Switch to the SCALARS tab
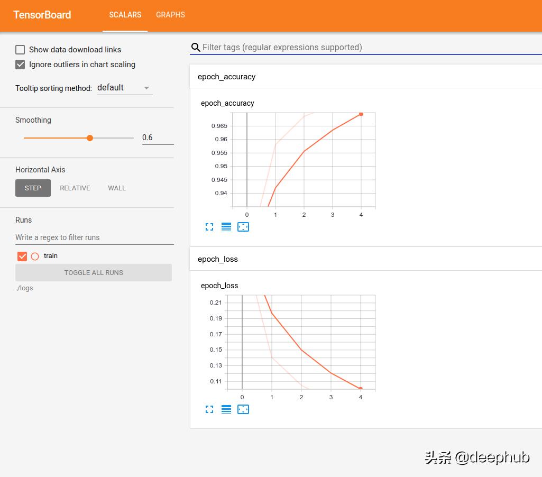 coord(125,15)
